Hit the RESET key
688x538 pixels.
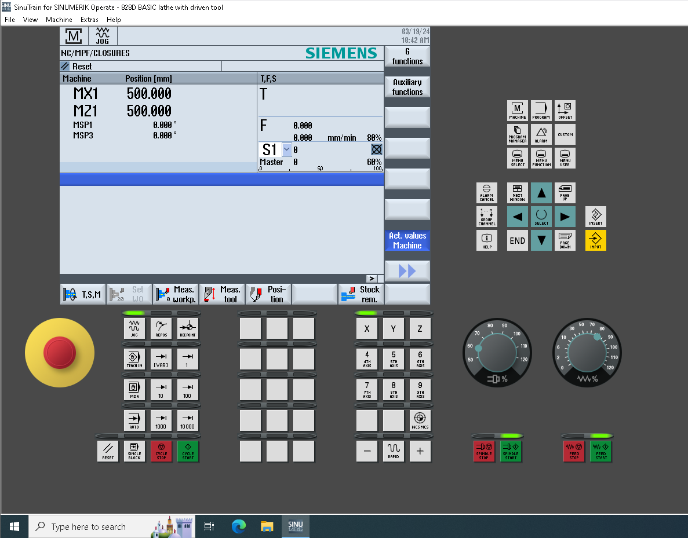tap(108, 451)
